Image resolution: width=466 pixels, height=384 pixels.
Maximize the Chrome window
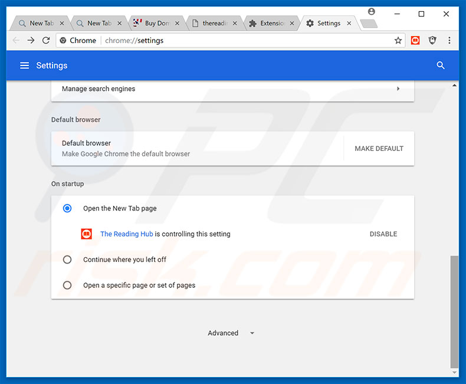pos(421,14)
